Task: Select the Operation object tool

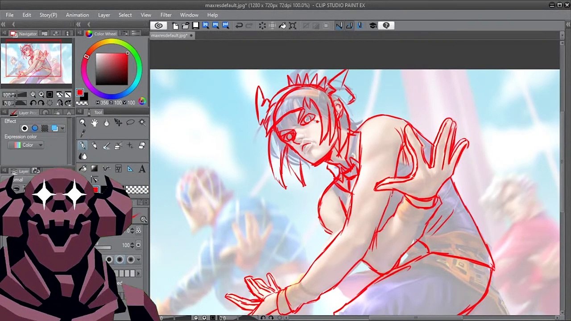Action: point(106,123)
